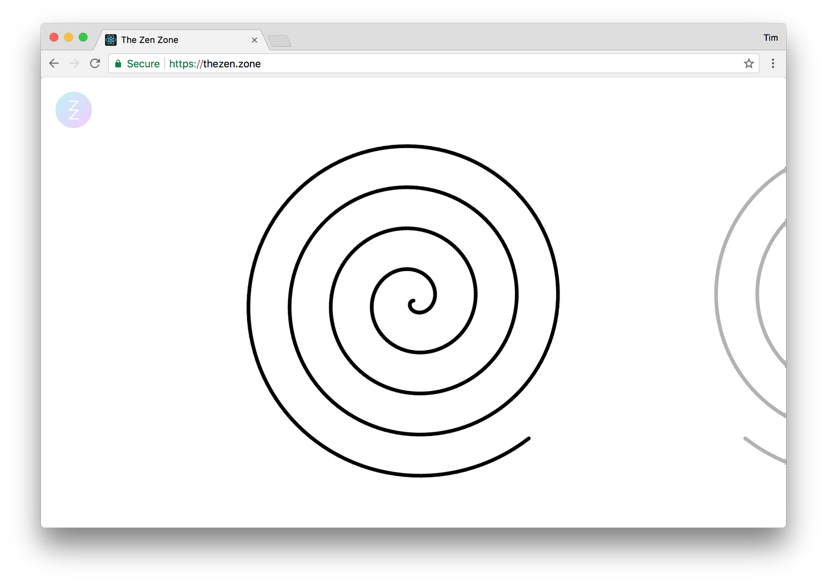Minimize the window with the yellow button
This screenshot has height=586, width=827.
coord(69,37)
